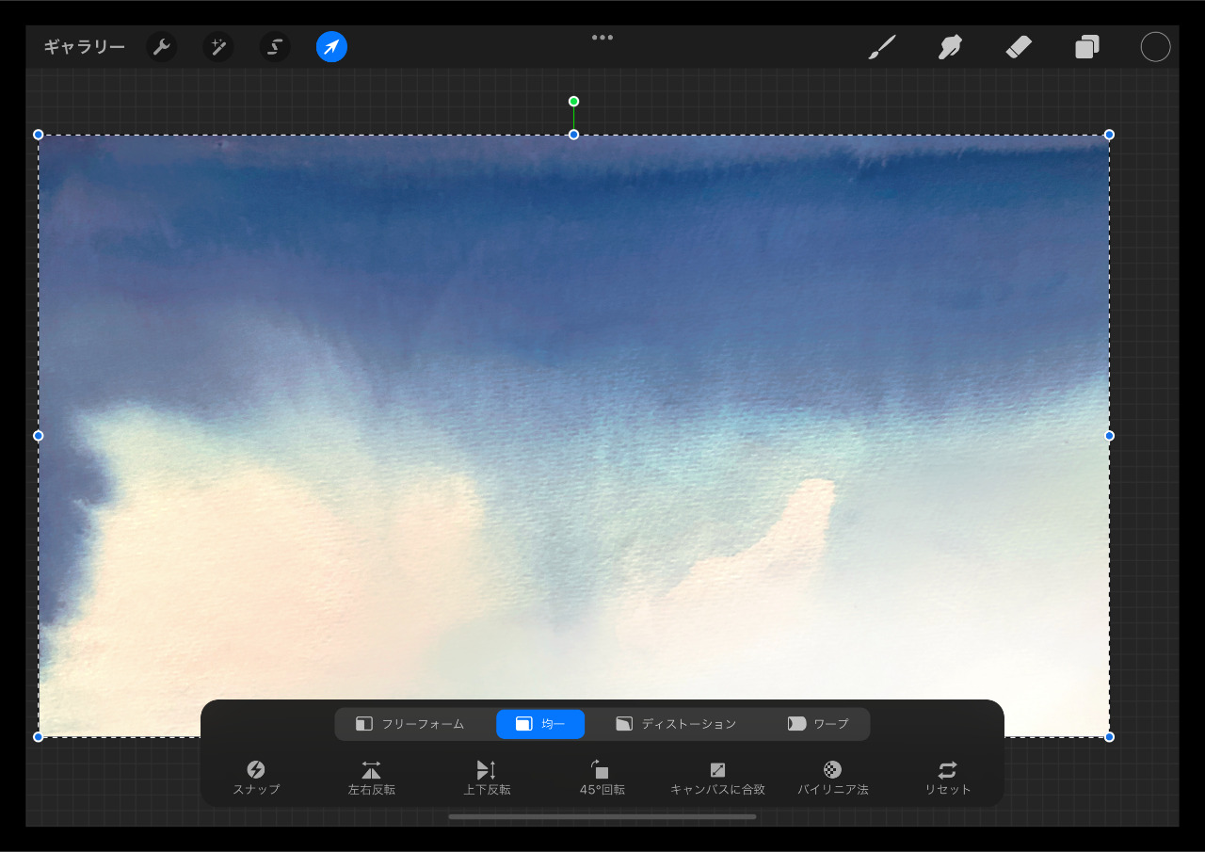Click the green rotation handle

coord(573,101)
